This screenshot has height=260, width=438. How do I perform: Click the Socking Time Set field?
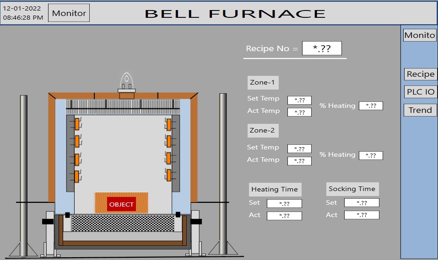click(x=362, y=203)
